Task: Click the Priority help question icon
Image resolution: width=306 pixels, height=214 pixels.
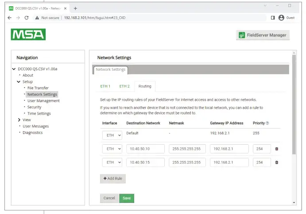Action: (x=267, y=123)
